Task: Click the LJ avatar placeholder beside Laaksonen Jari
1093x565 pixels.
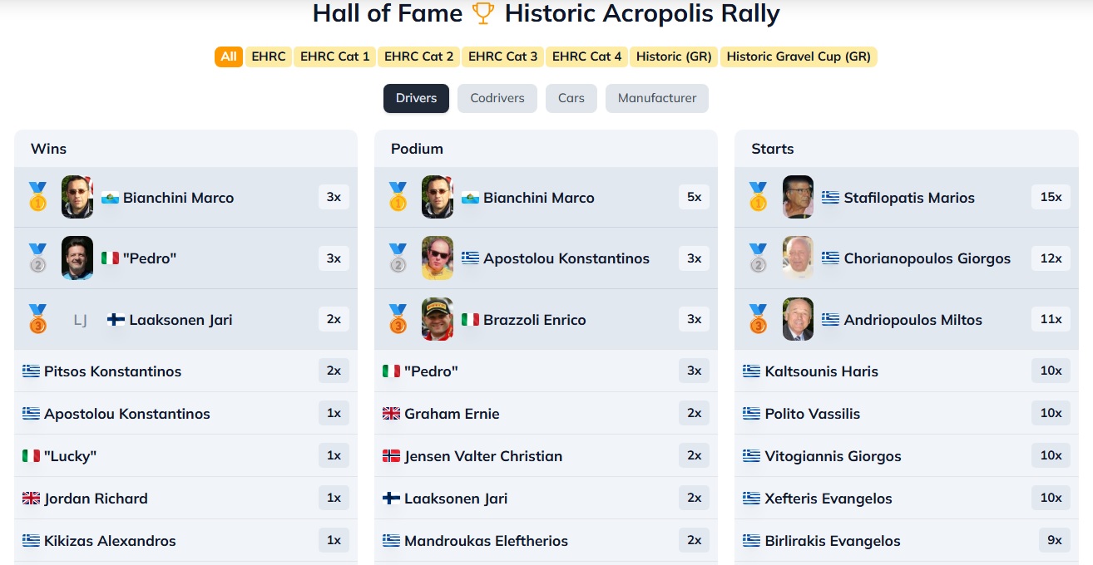Action: pos(80,320)
